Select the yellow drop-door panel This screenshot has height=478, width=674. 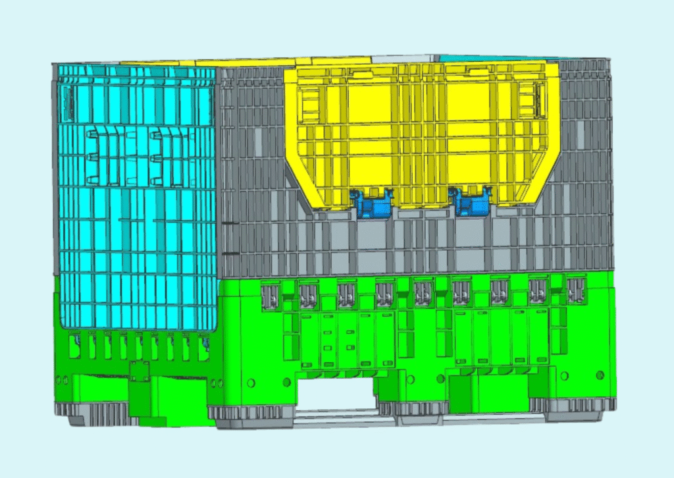[421, 132]
